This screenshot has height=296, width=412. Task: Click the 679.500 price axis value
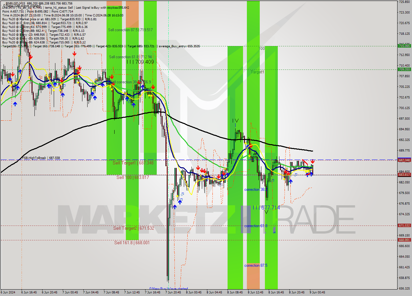pyautogui.click(x=404, y=193)
